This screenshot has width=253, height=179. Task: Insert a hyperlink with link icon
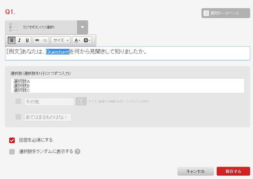[37, 40]
